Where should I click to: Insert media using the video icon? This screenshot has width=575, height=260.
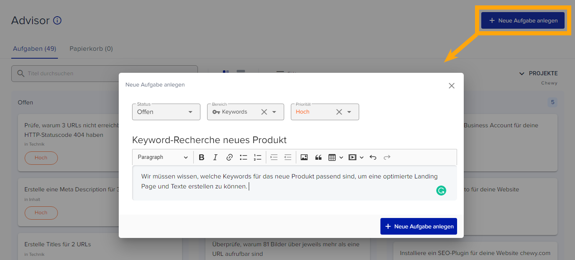point(352,157)
